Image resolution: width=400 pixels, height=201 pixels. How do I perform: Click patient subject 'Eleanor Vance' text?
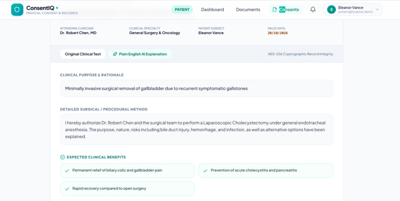(211, 33)
